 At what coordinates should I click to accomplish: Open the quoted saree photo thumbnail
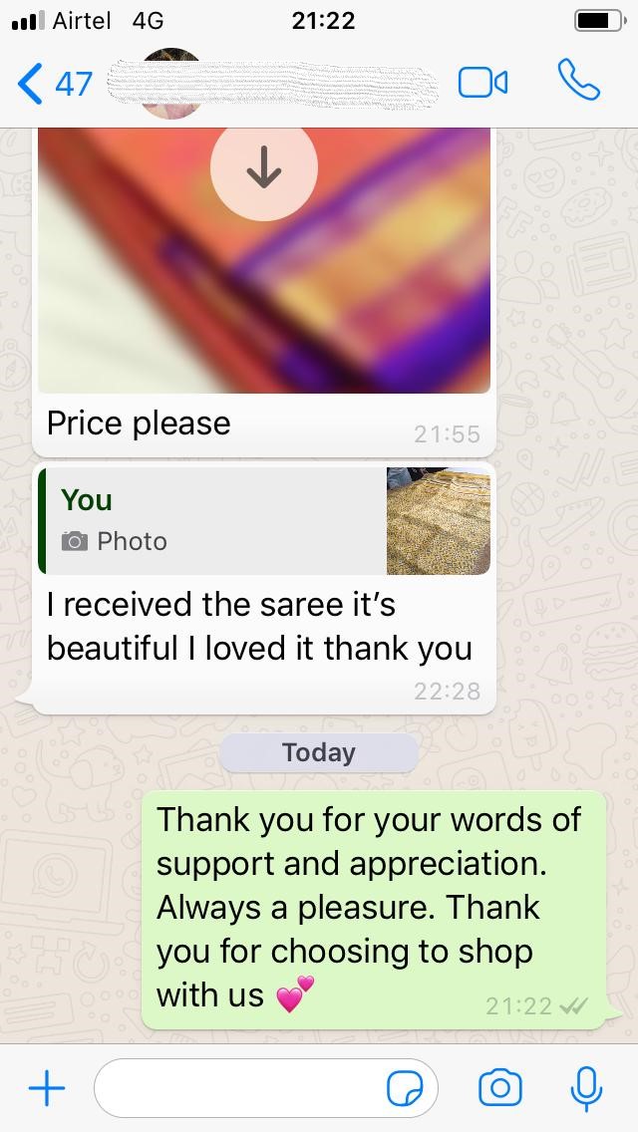pyautogui.click(x=439, y=521)
